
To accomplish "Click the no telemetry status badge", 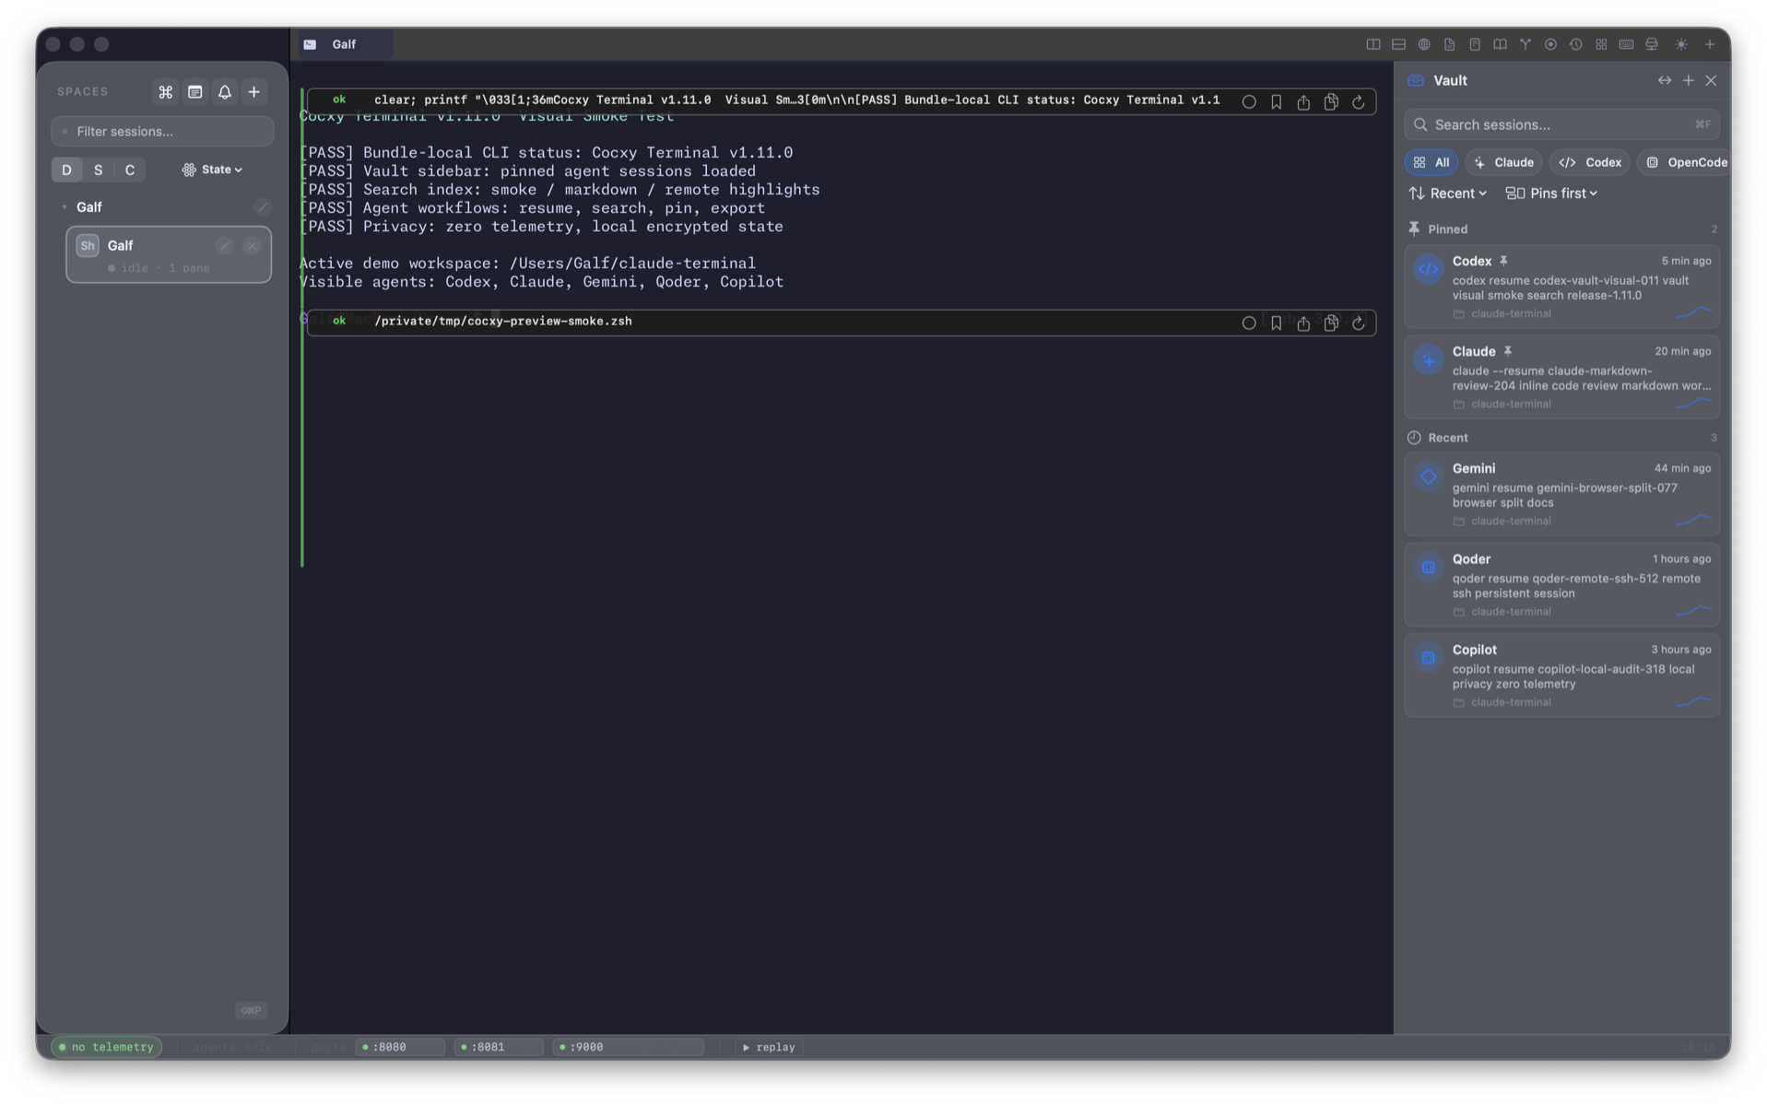I will [107, 1048].
